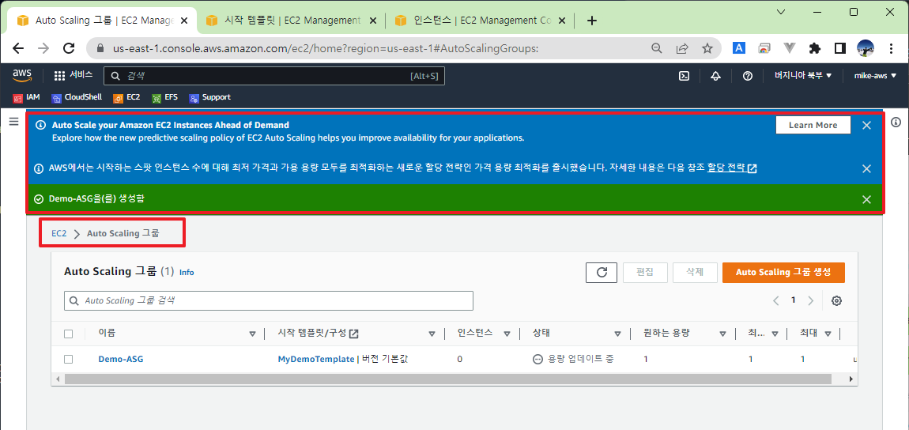909x430 pixels.
Task: Open the Services grid menu
Action: [x=73, y=75]
